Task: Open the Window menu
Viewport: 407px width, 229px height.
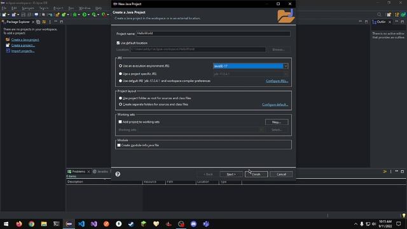Action: (85, 8)
